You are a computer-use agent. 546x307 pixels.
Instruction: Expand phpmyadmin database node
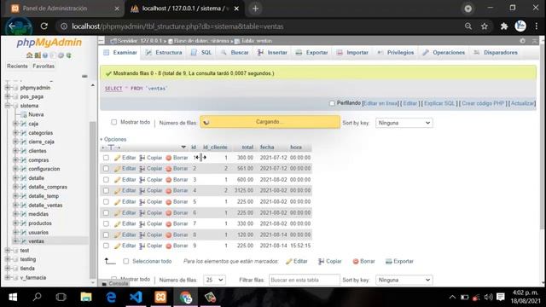pos(8,88)
